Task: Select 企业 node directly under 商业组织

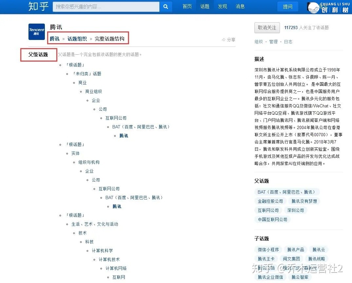Action: click(x=96, y=101)
